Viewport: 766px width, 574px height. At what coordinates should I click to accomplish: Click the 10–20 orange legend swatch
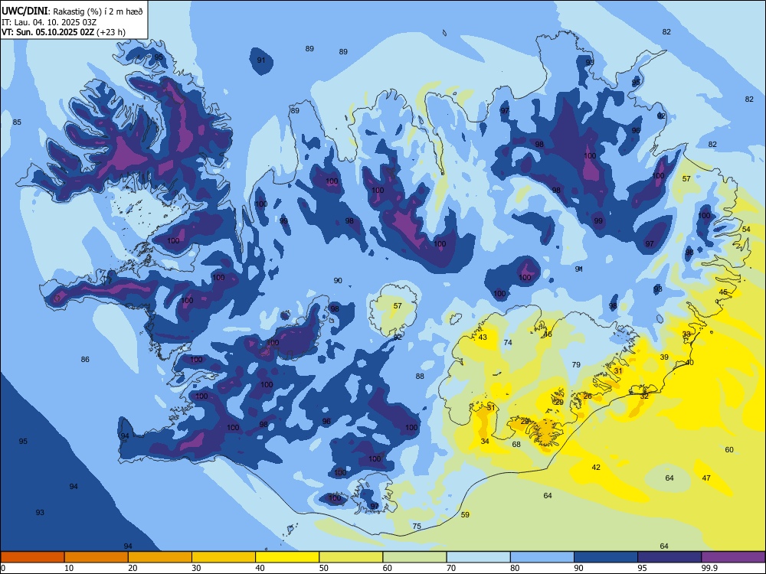point(97,557)
